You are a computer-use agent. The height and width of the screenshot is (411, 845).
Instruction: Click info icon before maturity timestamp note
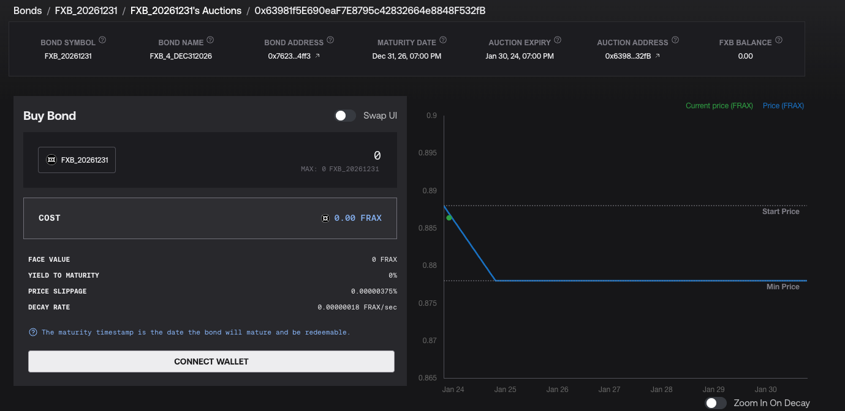[x=33, y=332]
